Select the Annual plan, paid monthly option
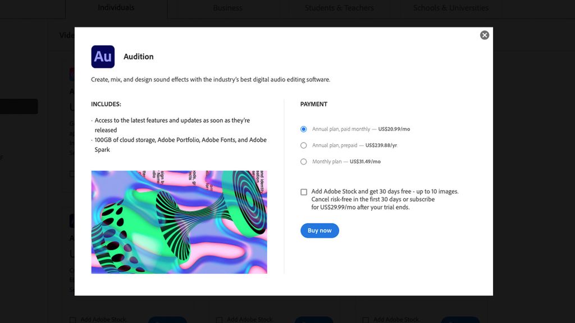Viewport: 575px width, 323px height. click(303, 128)
